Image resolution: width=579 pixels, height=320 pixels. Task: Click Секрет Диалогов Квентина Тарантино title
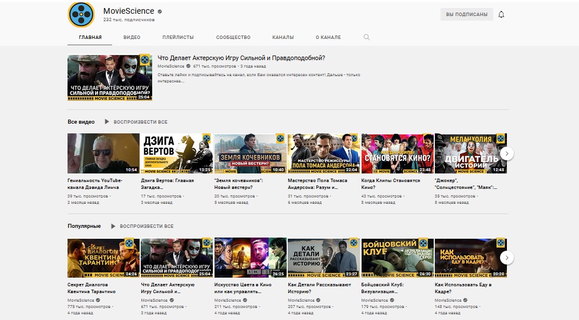point(92,288)
